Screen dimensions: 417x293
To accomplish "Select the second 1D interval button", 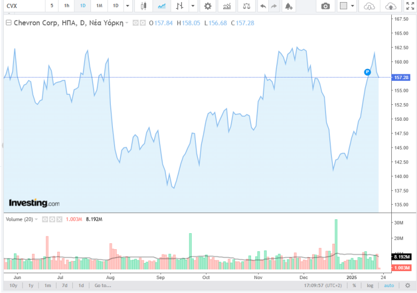I will pos(116,6).
